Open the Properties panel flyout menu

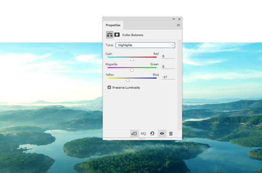[178, 25]
